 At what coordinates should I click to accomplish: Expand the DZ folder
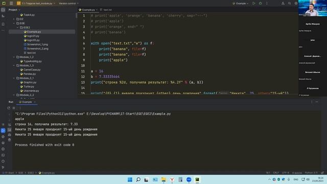(14, 19)
